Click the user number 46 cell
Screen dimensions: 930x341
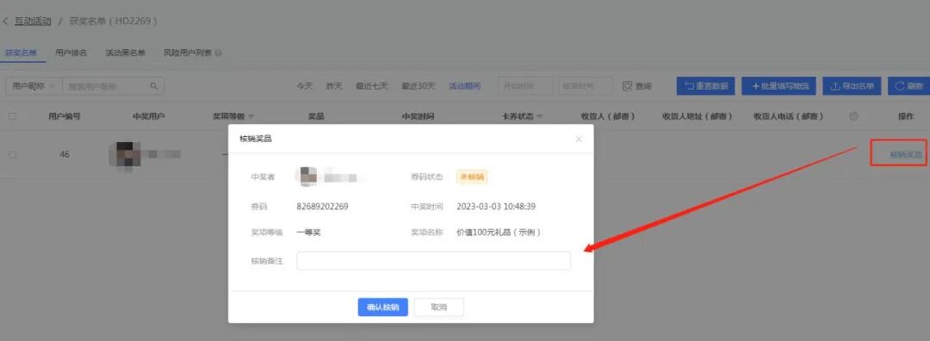[64, 154]
